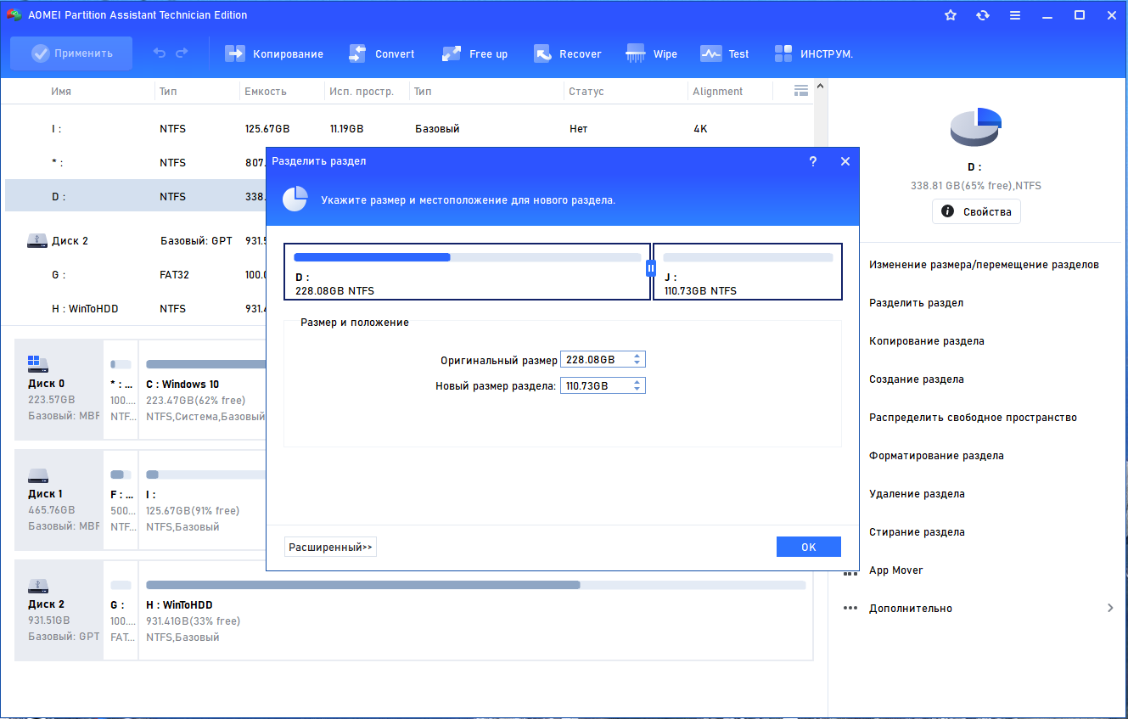Expand the Расширенный>> advanced options
This screenshot has width=1128, height=719.
click(330, 548)
